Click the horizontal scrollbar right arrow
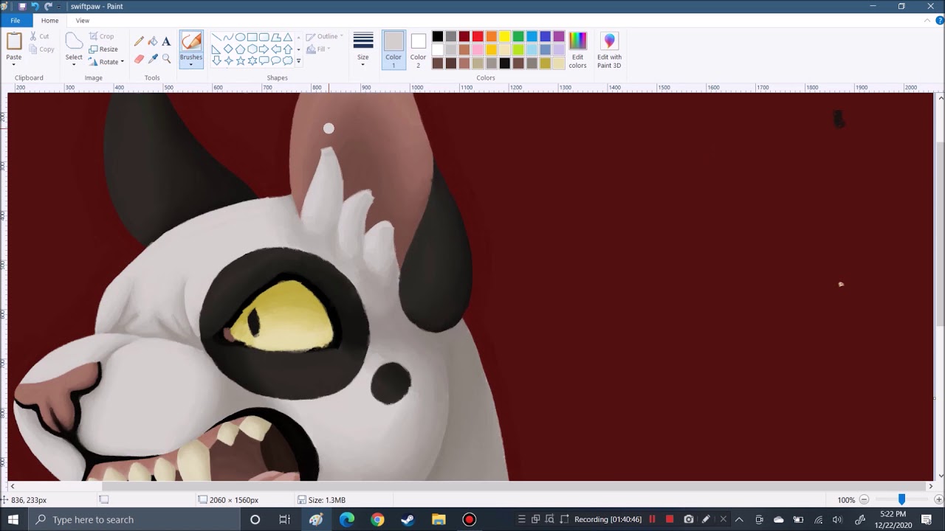945x531 pixels. click(930, 486)
